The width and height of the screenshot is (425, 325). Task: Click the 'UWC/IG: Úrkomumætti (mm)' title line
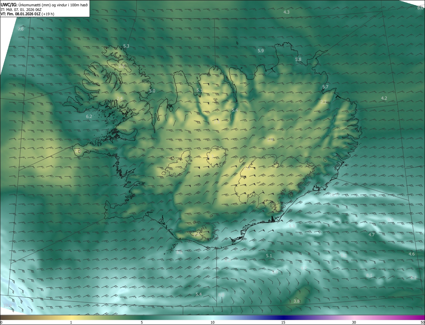44,4
